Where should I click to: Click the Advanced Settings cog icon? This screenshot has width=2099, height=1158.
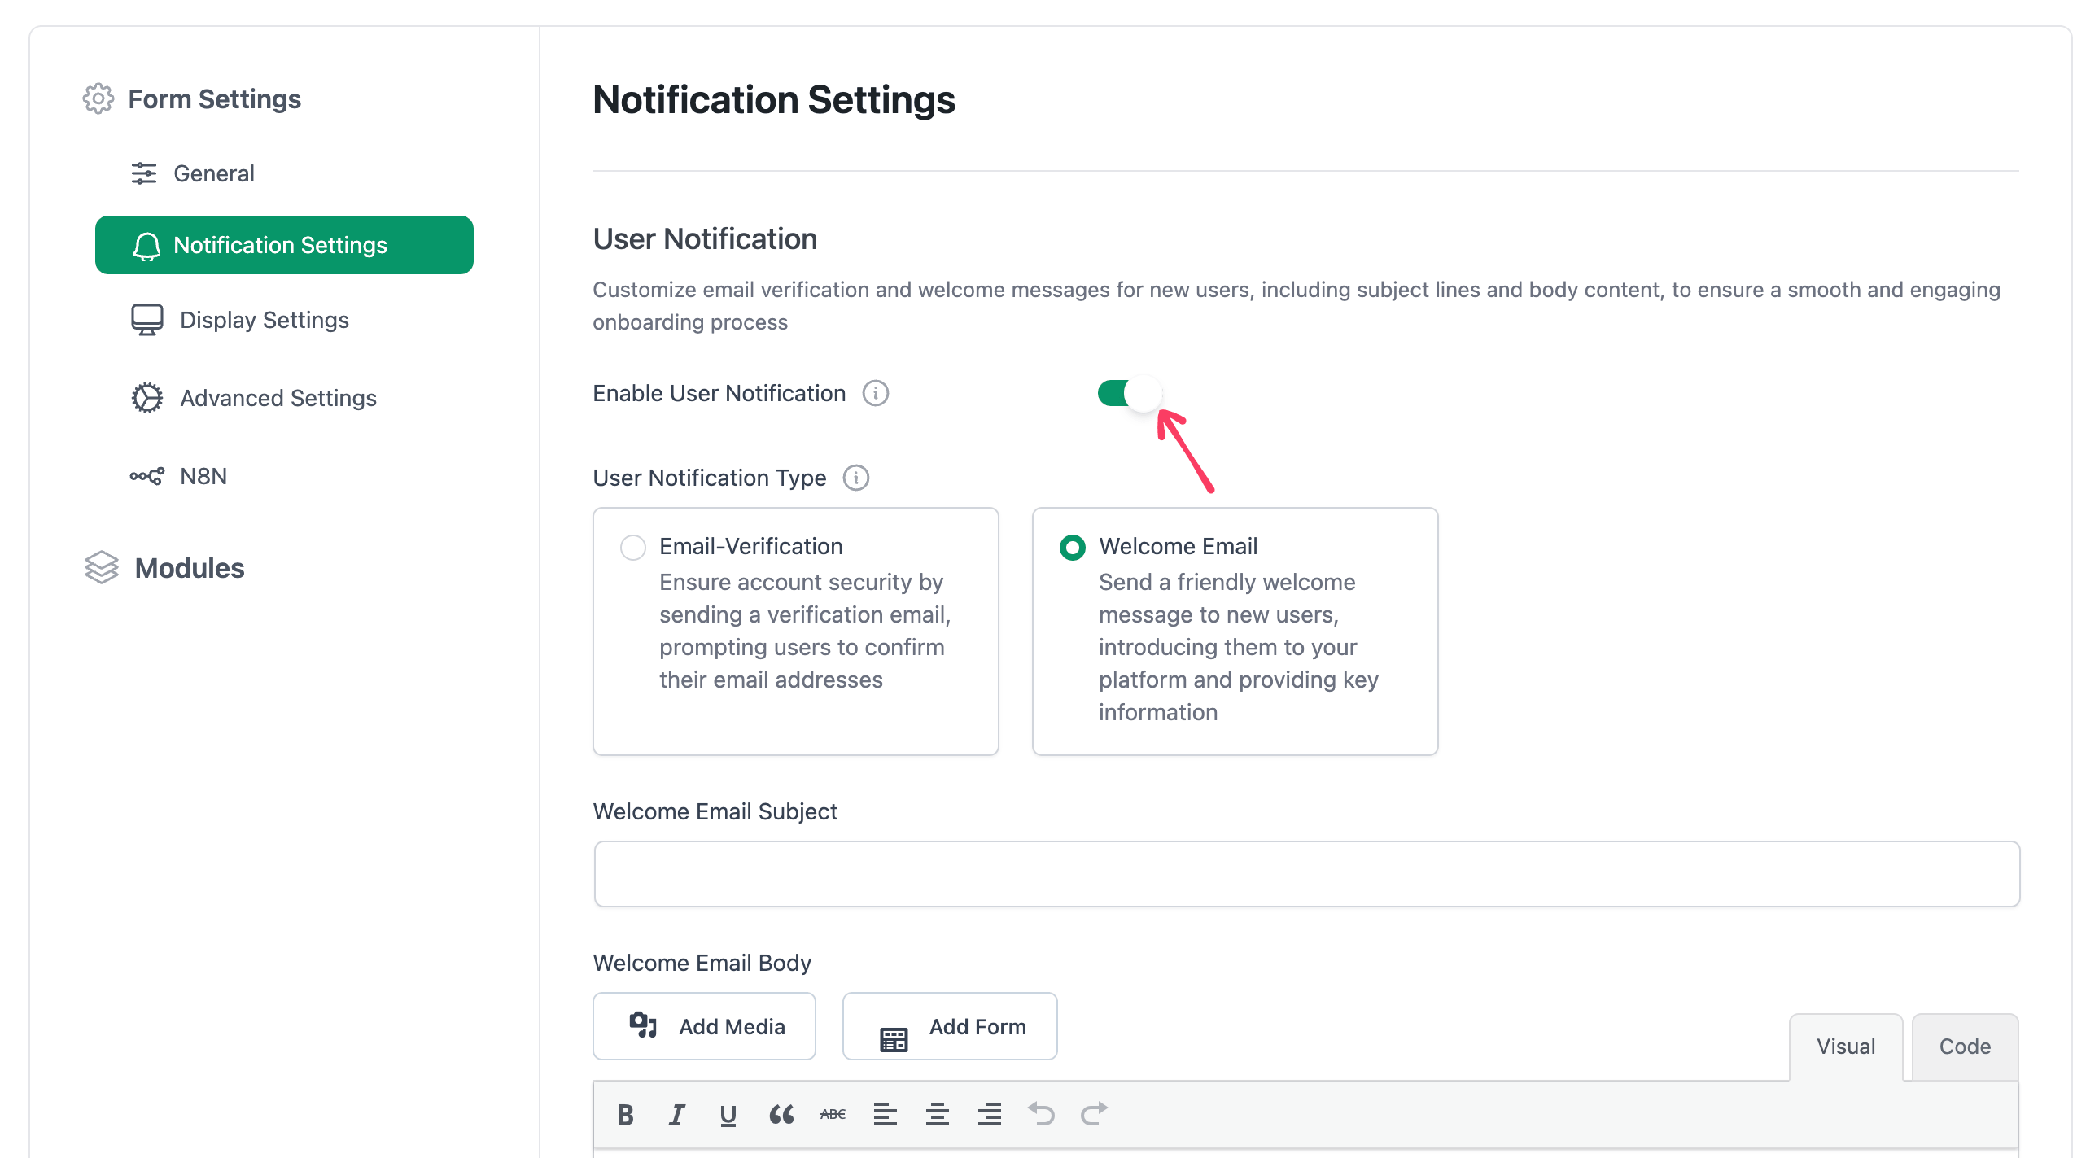(146, 399)
